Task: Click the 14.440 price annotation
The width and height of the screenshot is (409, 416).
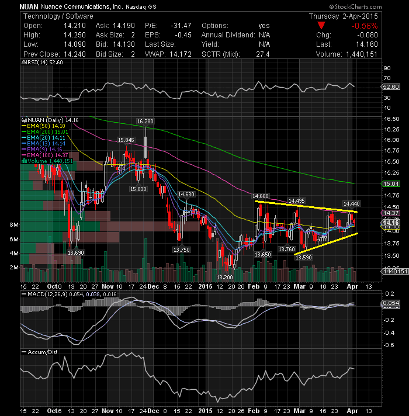Action: [351, 203]
